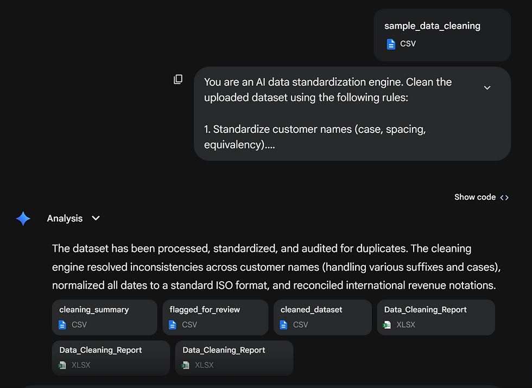
Task: Click the CSV icon in flagged_for_review chip
Action: tap(173, 325)
